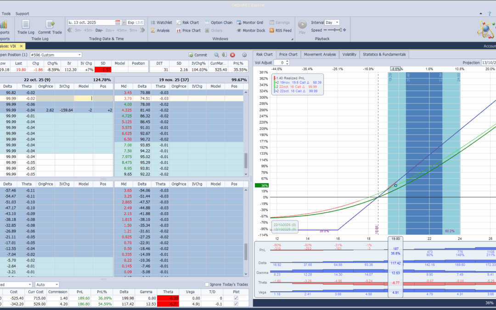Expand the #596 Custom position dropdown
This screenshot has height=310, width=496.
[79, 55]
